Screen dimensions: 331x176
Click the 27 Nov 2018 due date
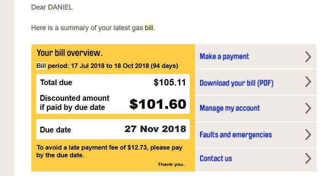point(155,129)
